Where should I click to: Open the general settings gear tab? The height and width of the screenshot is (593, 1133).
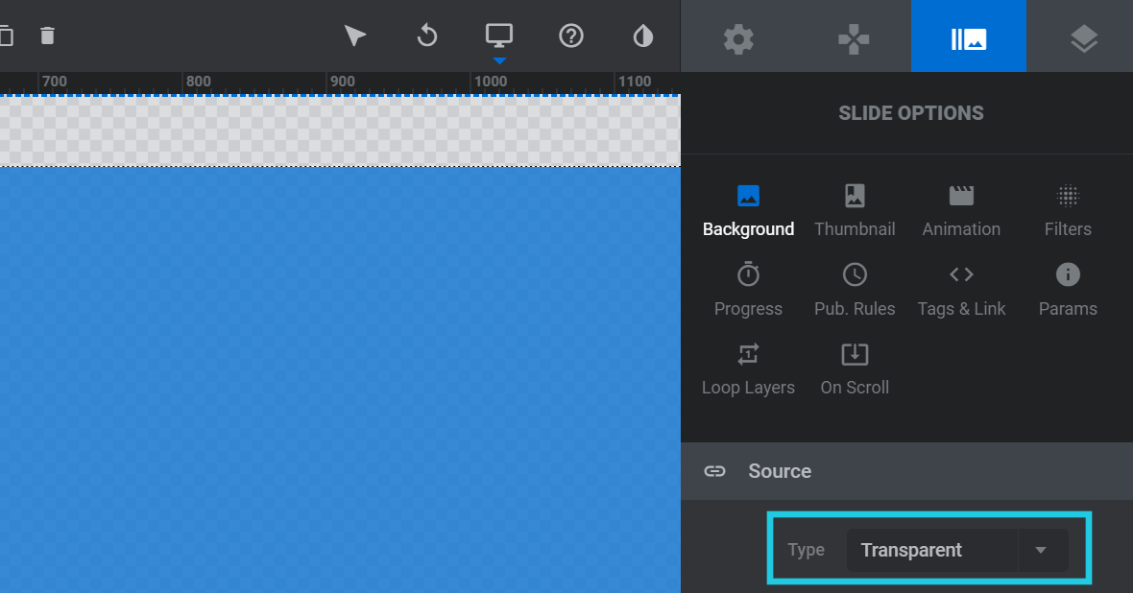pyautogui.click(x=738, y=38)
